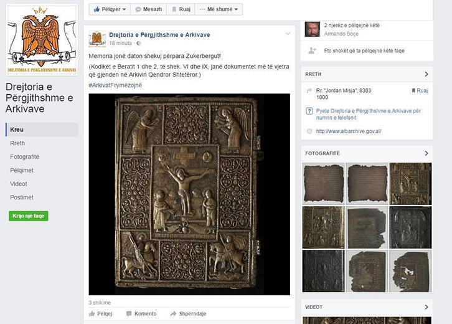Open the bottom-middle worn cover thumbnail

click(x=367, y=271)
